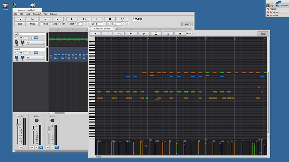The height and width of the screenshot is (162, 289).
Task: Toggle arm (A) on guitar track
Action: point(16,38)
